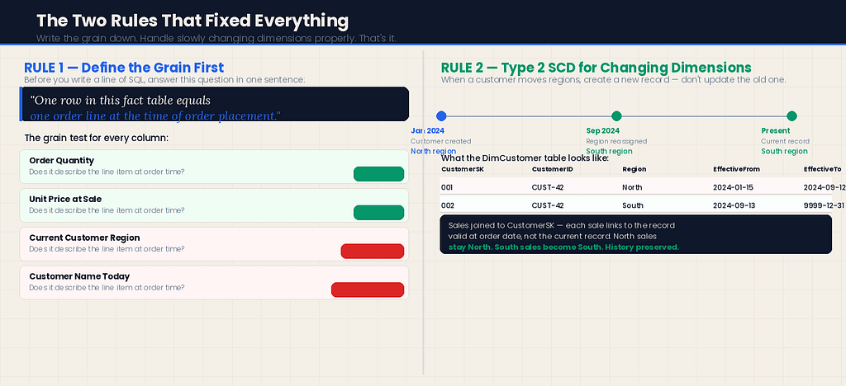Viewport: 846px width, 386px height.
Task: Click the 'Order Quantity' card title
Action: click(x=61, y=161)
